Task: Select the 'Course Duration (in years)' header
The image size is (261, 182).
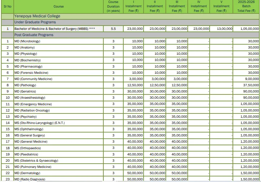Action: tap(113, 6)
